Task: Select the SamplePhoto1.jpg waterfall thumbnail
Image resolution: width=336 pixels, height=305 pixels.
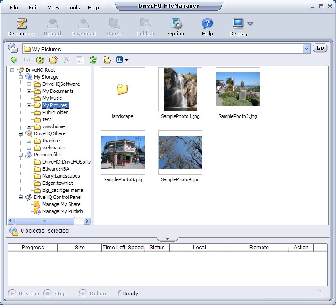Action: (x=180, y=89)
